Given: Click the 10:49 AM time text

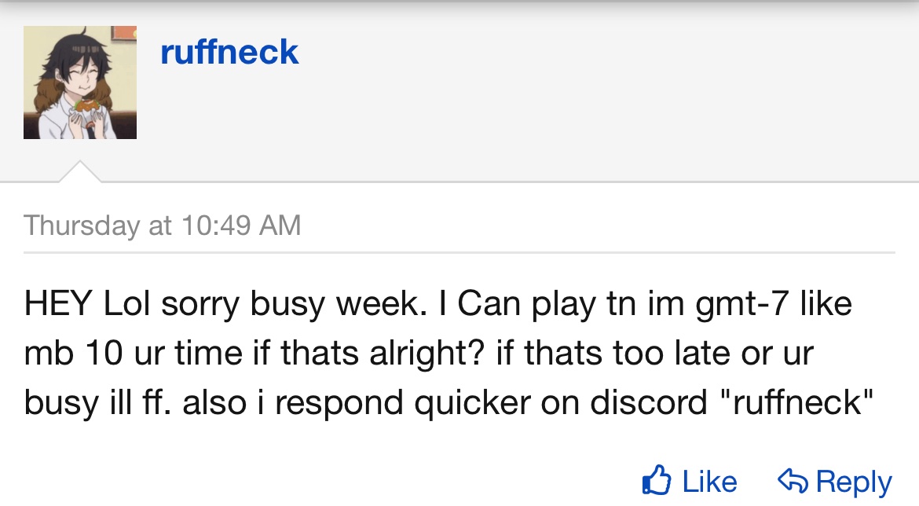Looking at the screenshot, I should 241,225.
